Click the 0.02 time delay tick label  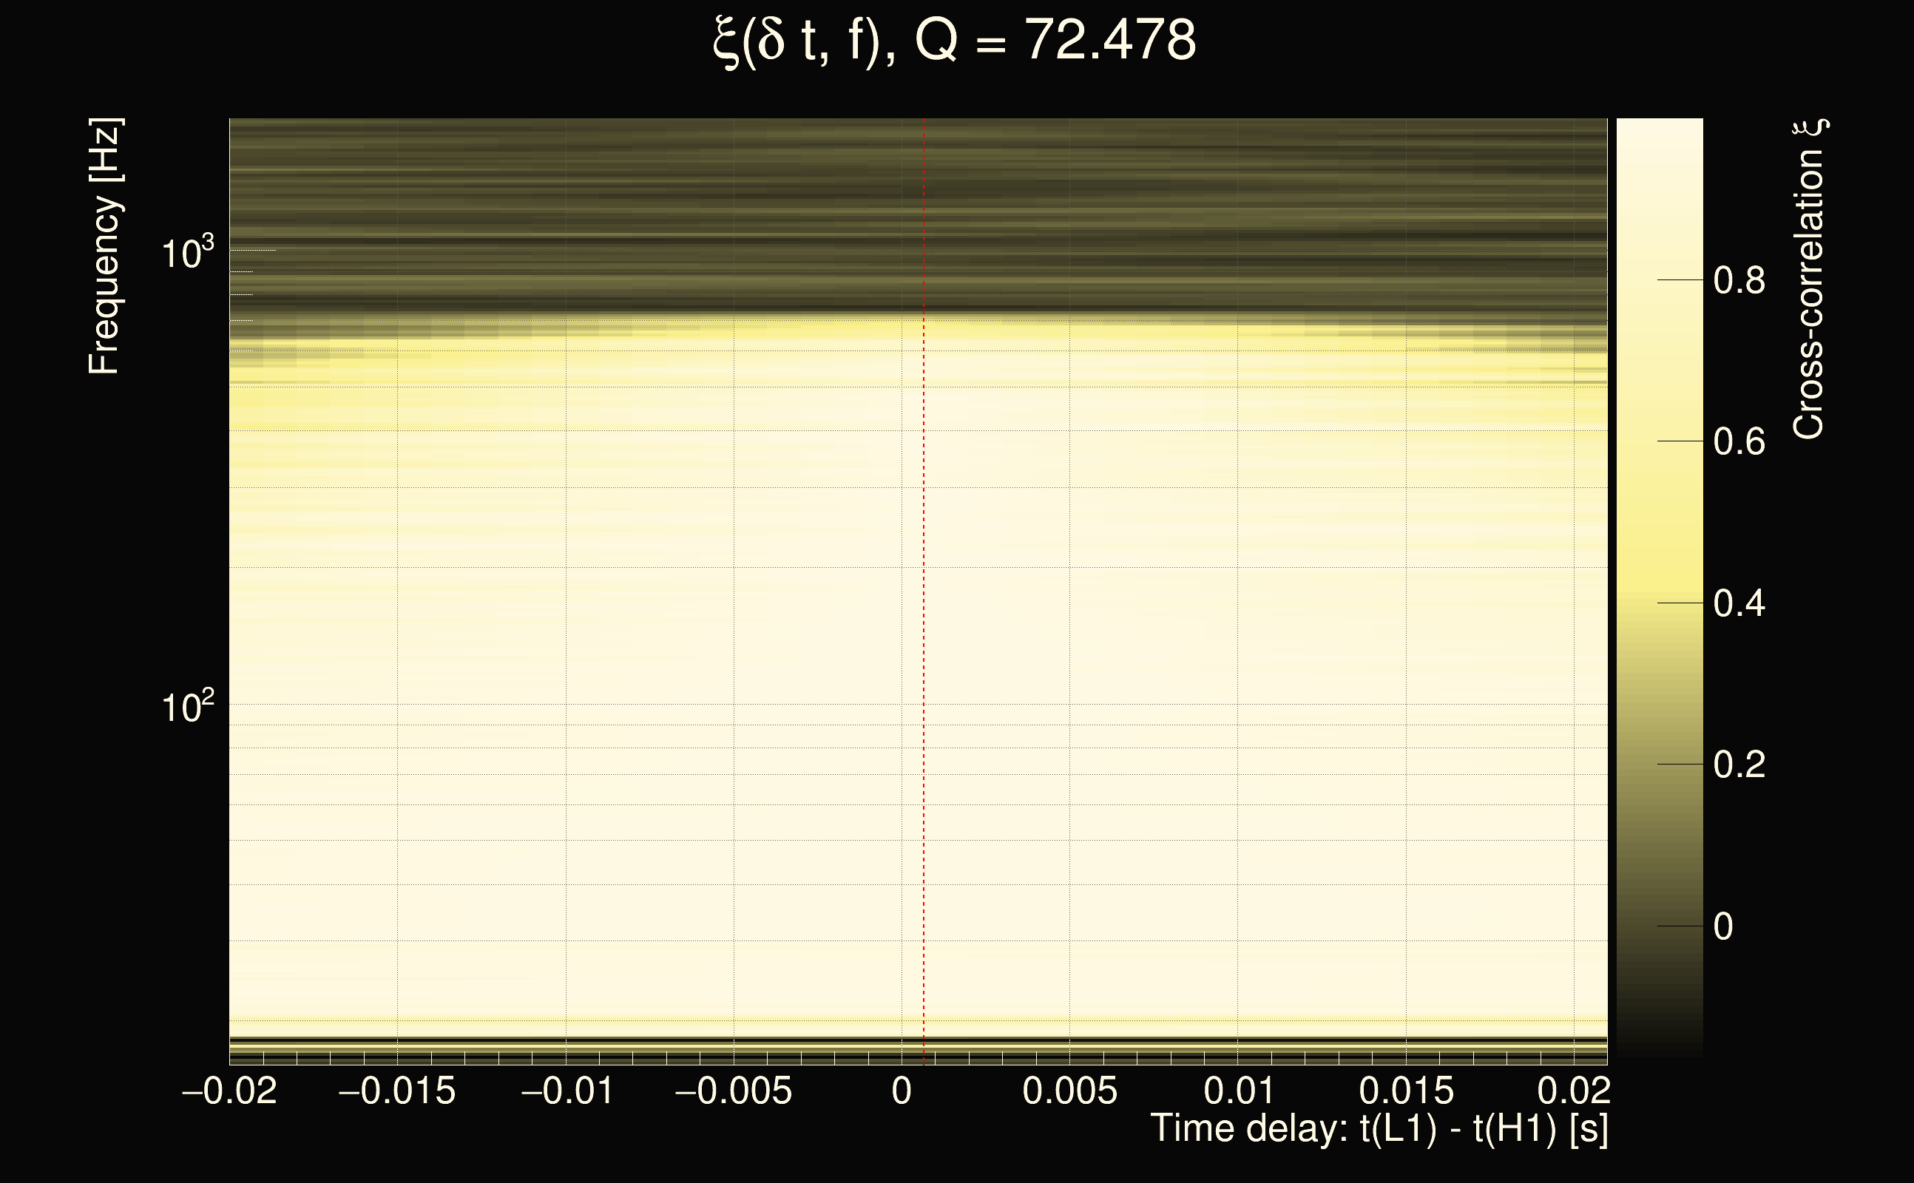click(1574, 1091)
